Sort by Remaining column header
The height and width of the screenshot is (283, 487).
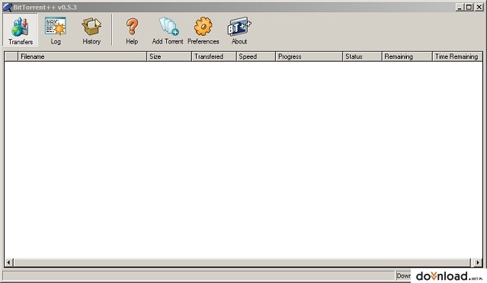pos(407,56)
